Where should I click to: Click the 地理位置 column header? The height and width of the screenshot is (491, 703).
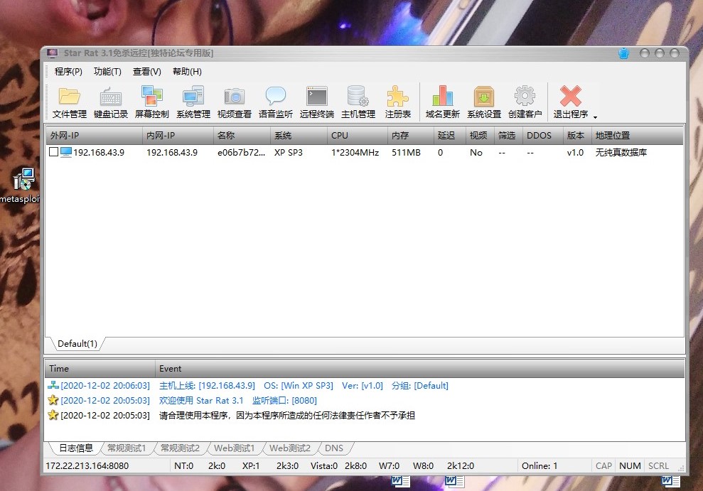tap(637, 135)
